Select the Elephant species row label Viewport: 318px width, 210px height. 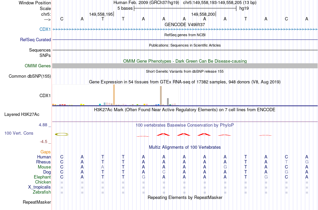click(42, 177)
